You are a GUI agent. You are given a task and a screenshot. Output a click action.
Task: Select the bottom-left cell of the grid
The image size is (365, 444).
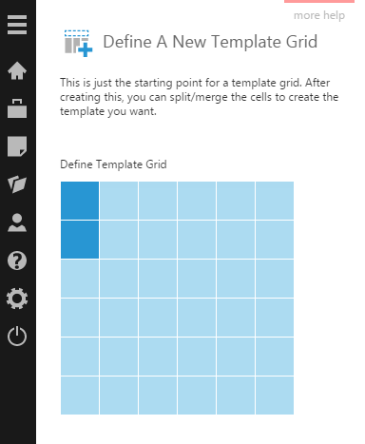(x=80, y=396)
